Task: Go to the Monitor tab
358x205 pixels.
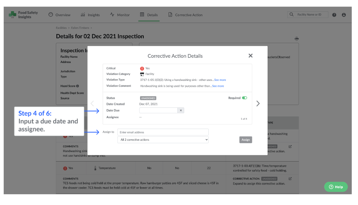Action: [120, 15]
